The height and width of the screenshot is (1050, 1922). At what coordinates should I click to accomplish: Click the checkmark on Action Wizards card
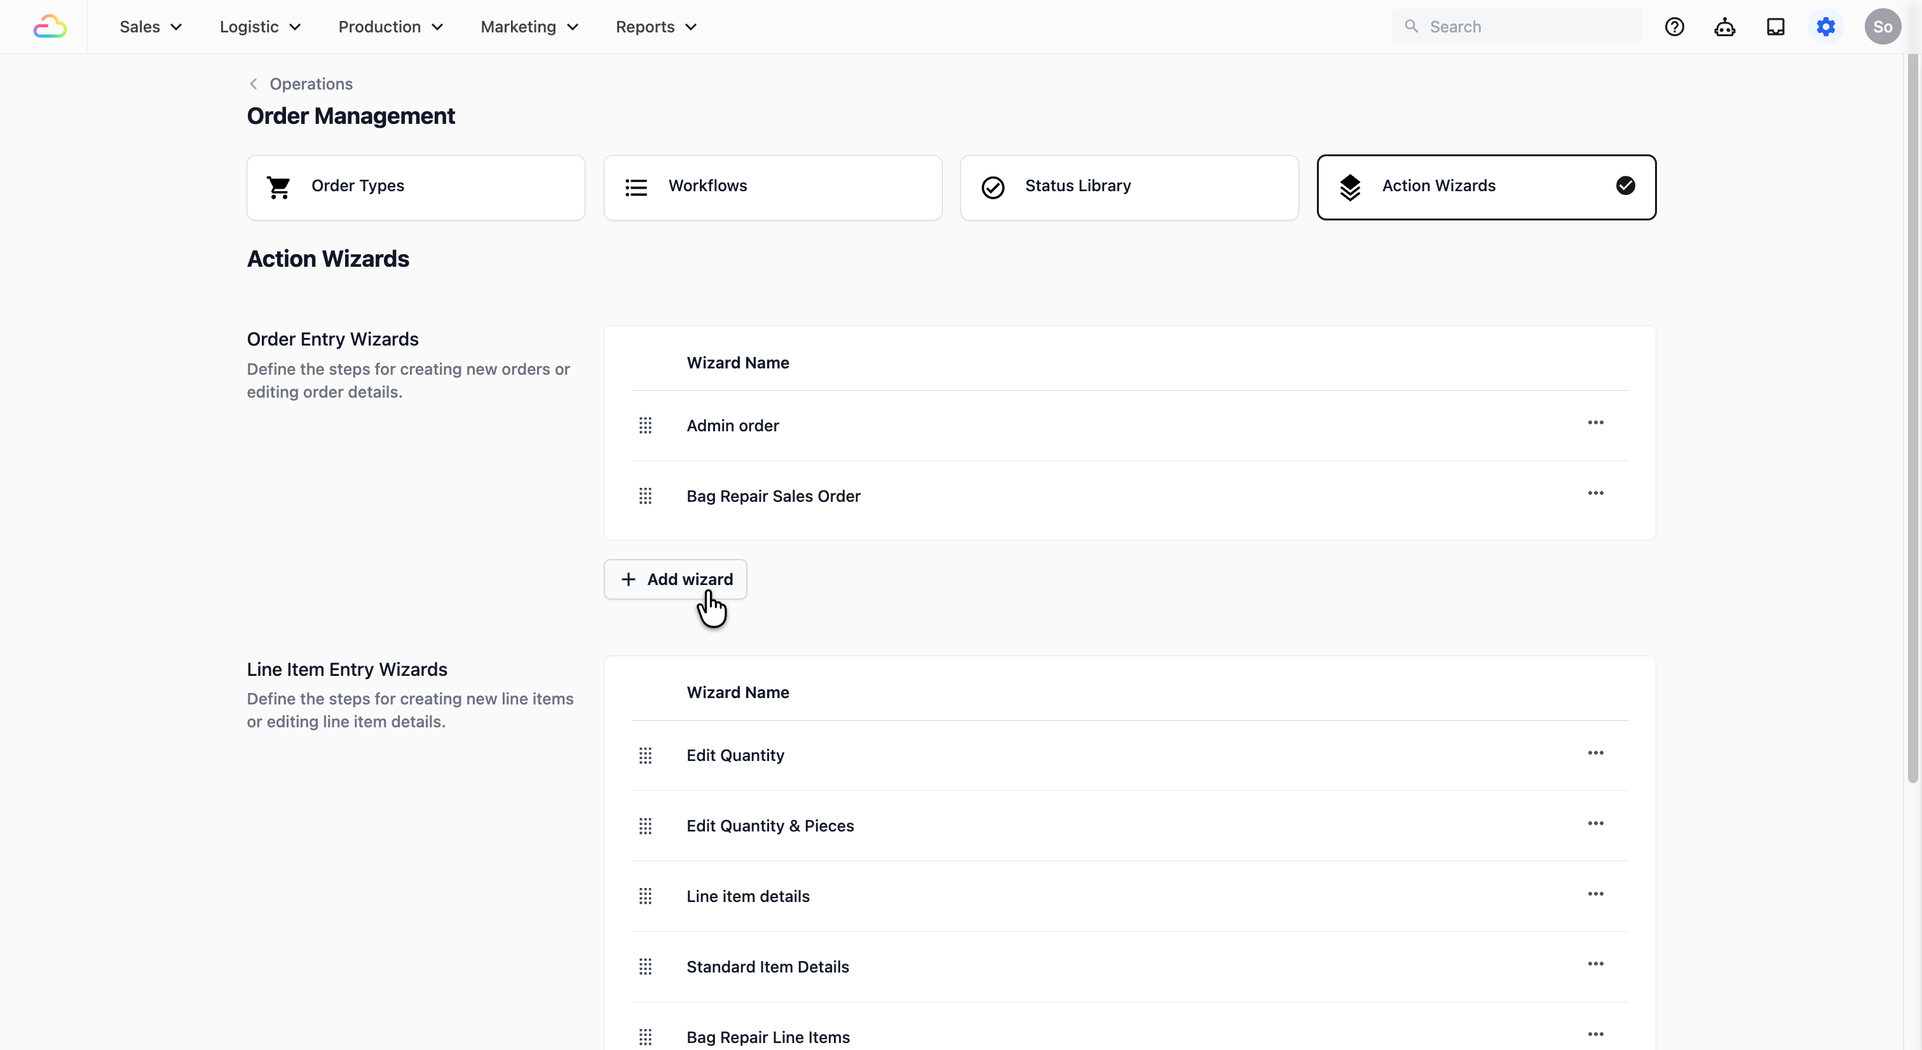pos(1625,185)
